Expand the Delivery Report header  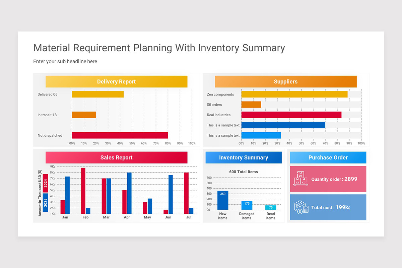point(116,81)
